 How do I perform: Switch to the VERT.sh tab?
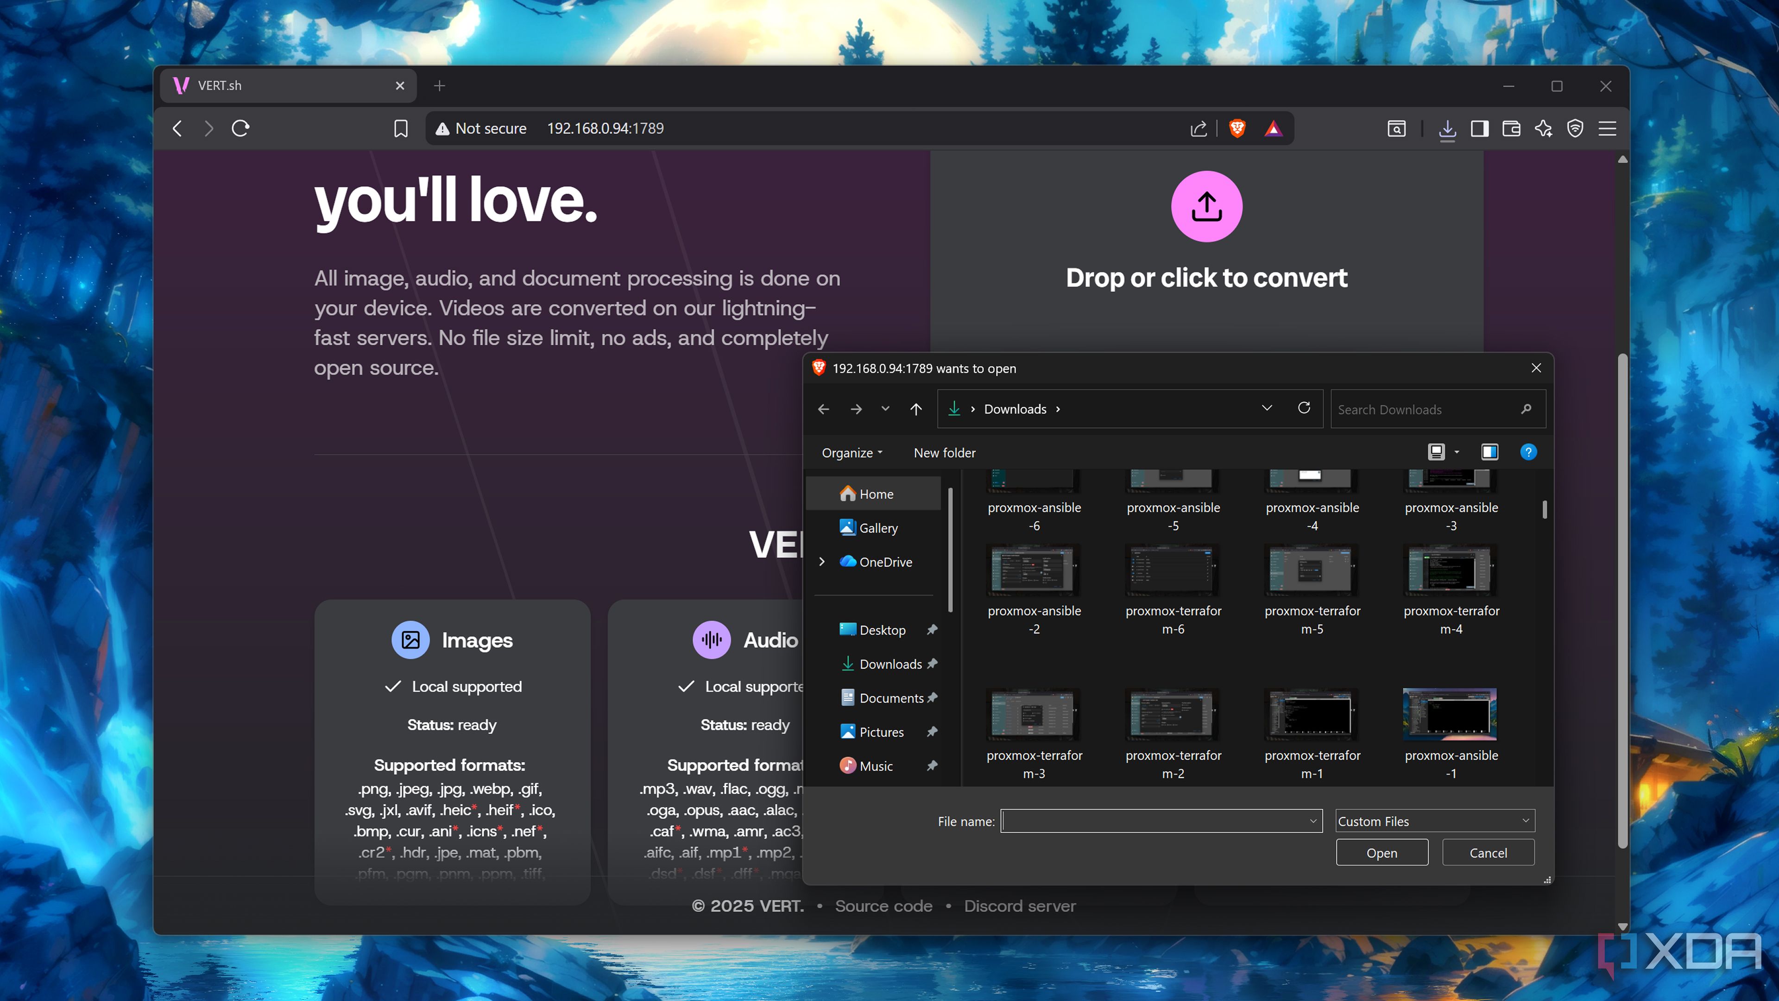click(x=289, y=86)
